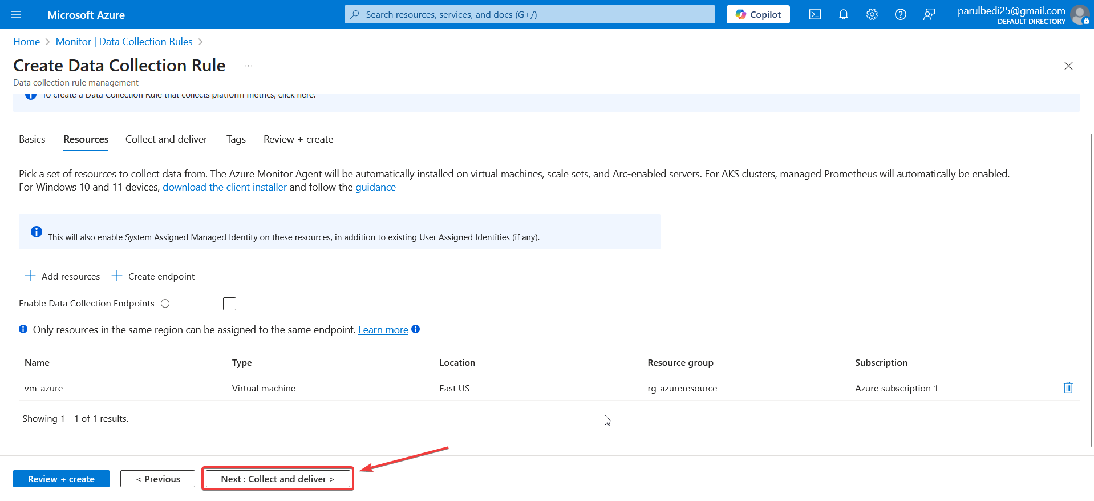Open Cloud Shell from the top bar

tap(815, 14)
